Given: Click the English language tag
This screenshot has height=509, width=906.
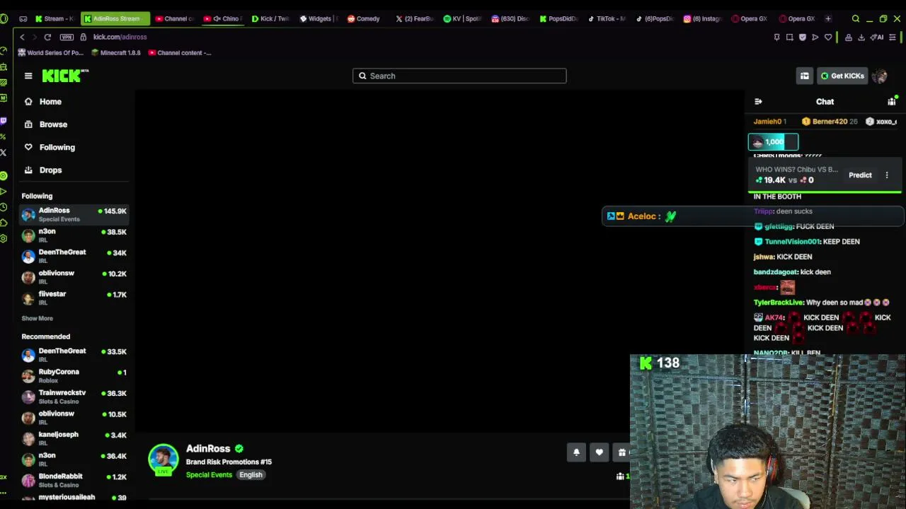Looking at the screenshot, I should click(251, 475).
